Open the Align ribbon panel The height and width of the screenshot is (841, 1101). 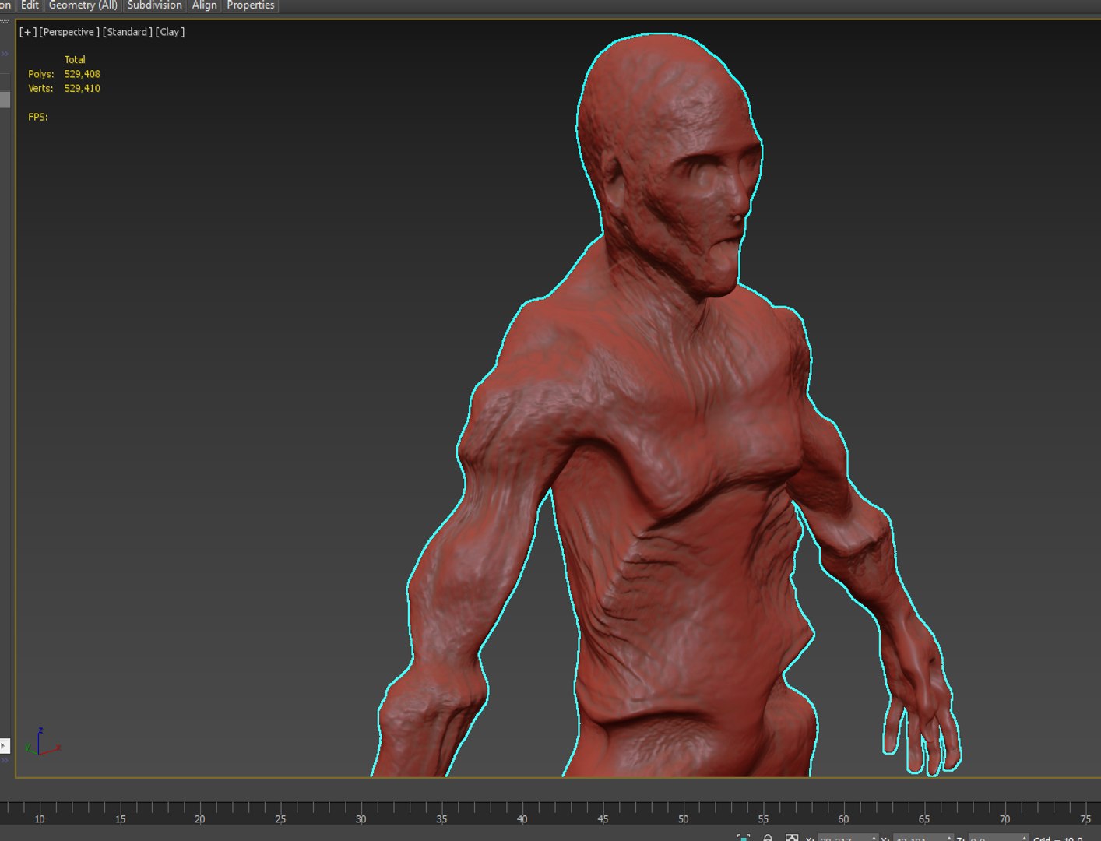[205, 5]
